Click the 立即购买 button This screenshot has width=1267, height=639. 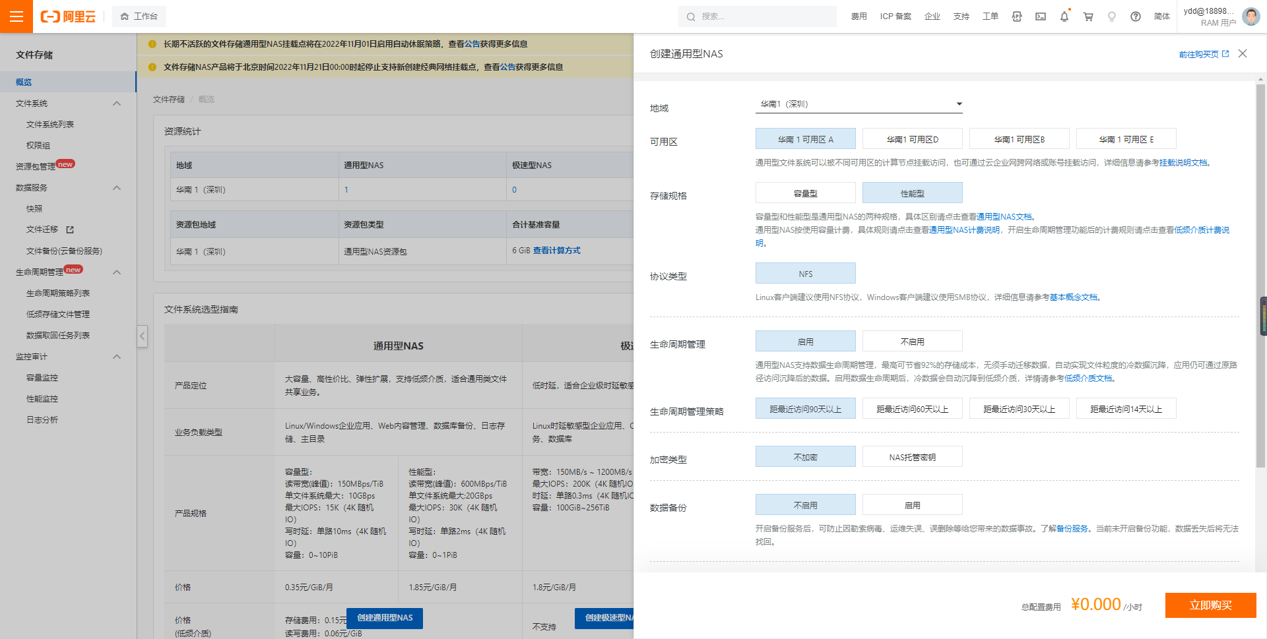1210,605
